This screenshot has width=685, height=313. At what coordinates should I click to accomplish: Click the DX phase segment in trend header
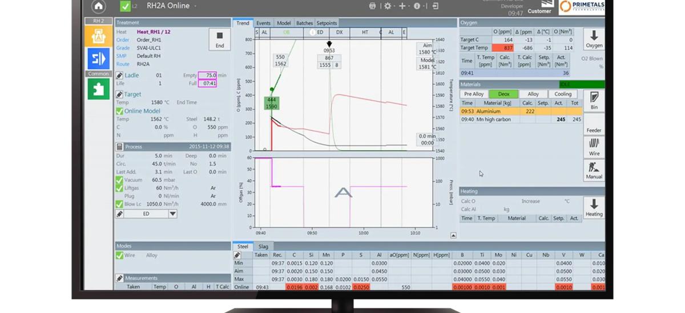point(340,32)
